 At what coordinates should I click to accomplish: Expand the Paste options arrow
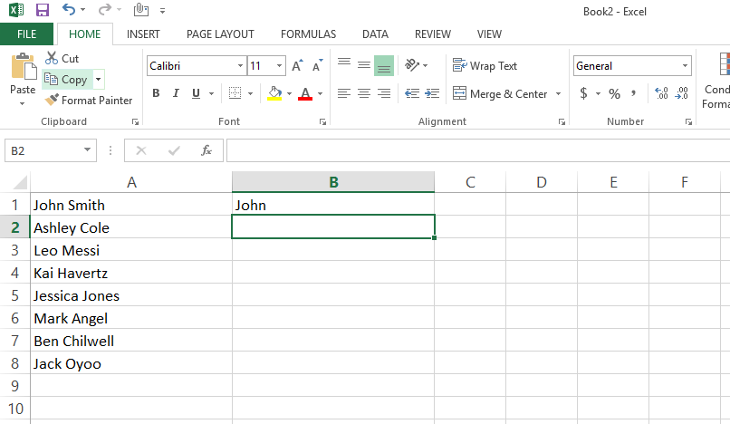[x=23, y=103]
